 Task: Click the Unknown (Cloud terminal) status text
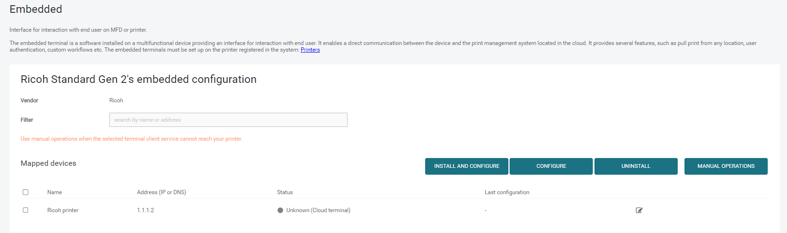[x=318, y=210]
